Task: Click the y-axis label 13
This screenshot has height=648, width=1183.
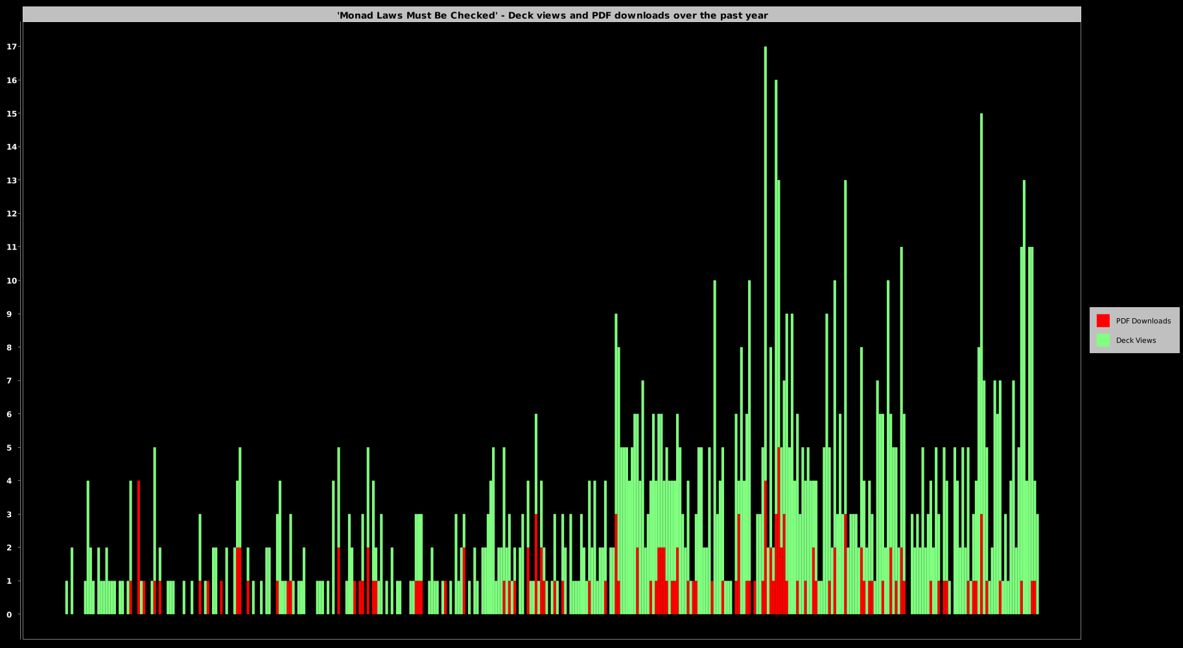Action: pos(12,180)
